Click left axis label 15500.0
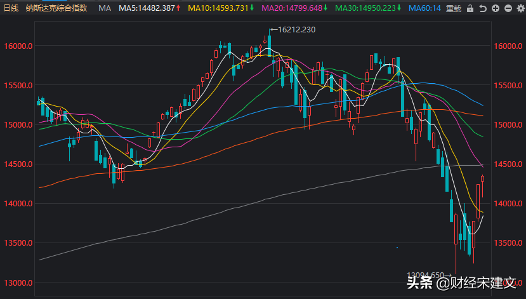The image size is (526, 299). coord(18,85)
